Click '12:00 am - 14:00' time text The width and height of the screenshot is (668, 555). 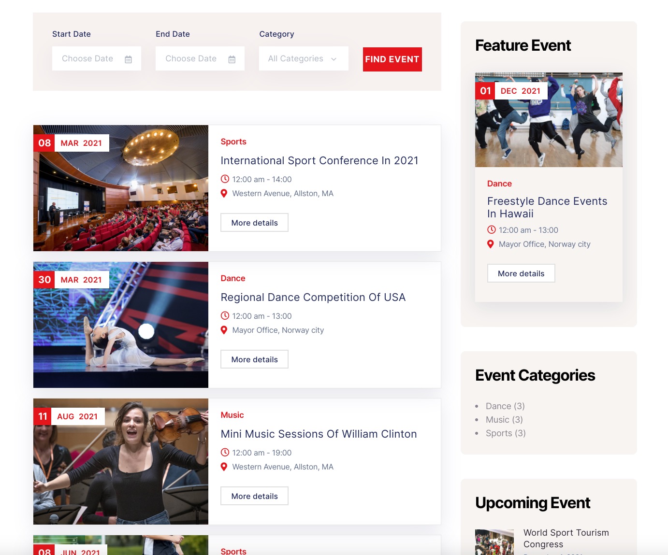(x=262, y=179)
